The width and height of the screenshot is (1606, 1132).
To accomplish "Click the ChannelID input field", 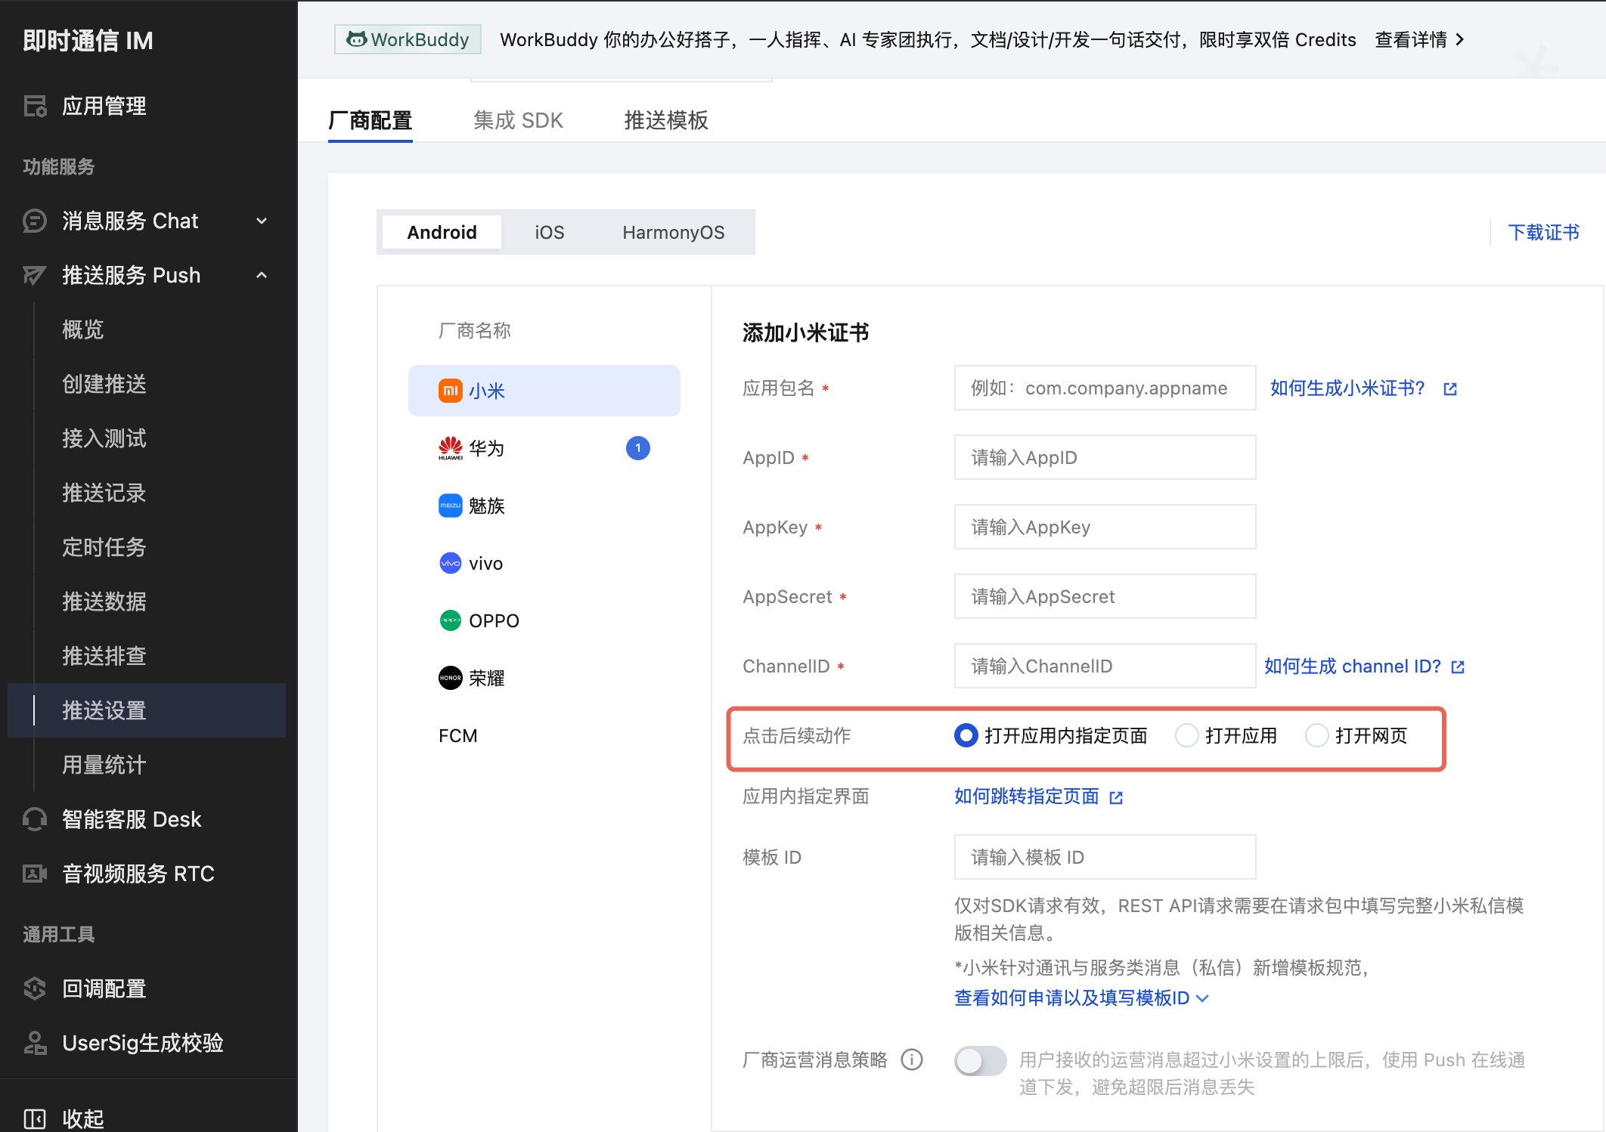I will click(1105, 666).
